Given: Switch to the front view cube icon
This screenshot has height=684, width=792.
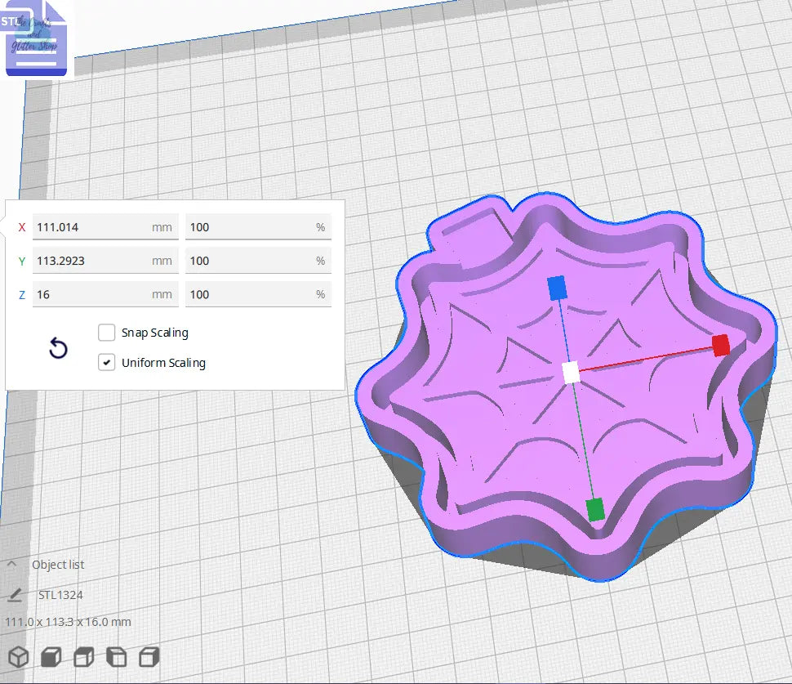Looking at the screenshot, I should 51,656.
